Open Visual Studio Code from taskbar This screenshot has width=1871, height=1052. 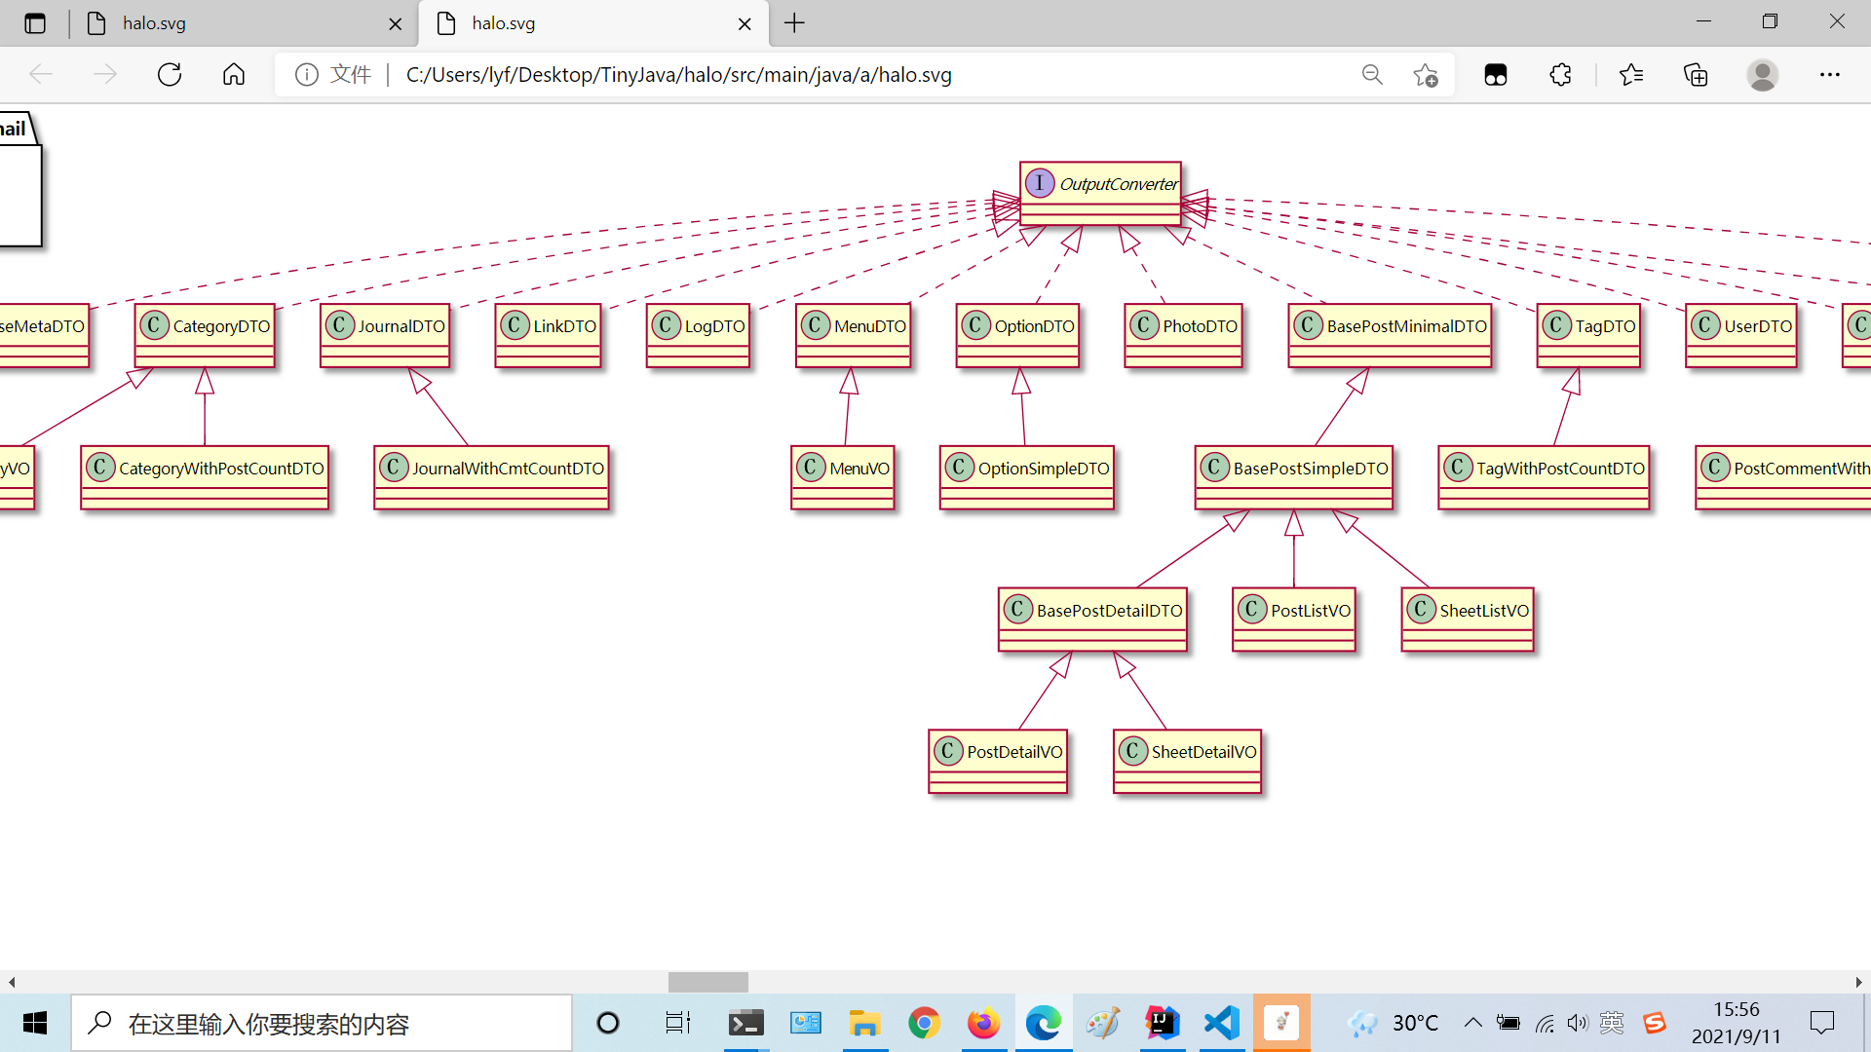[x=1221, y=1023]
